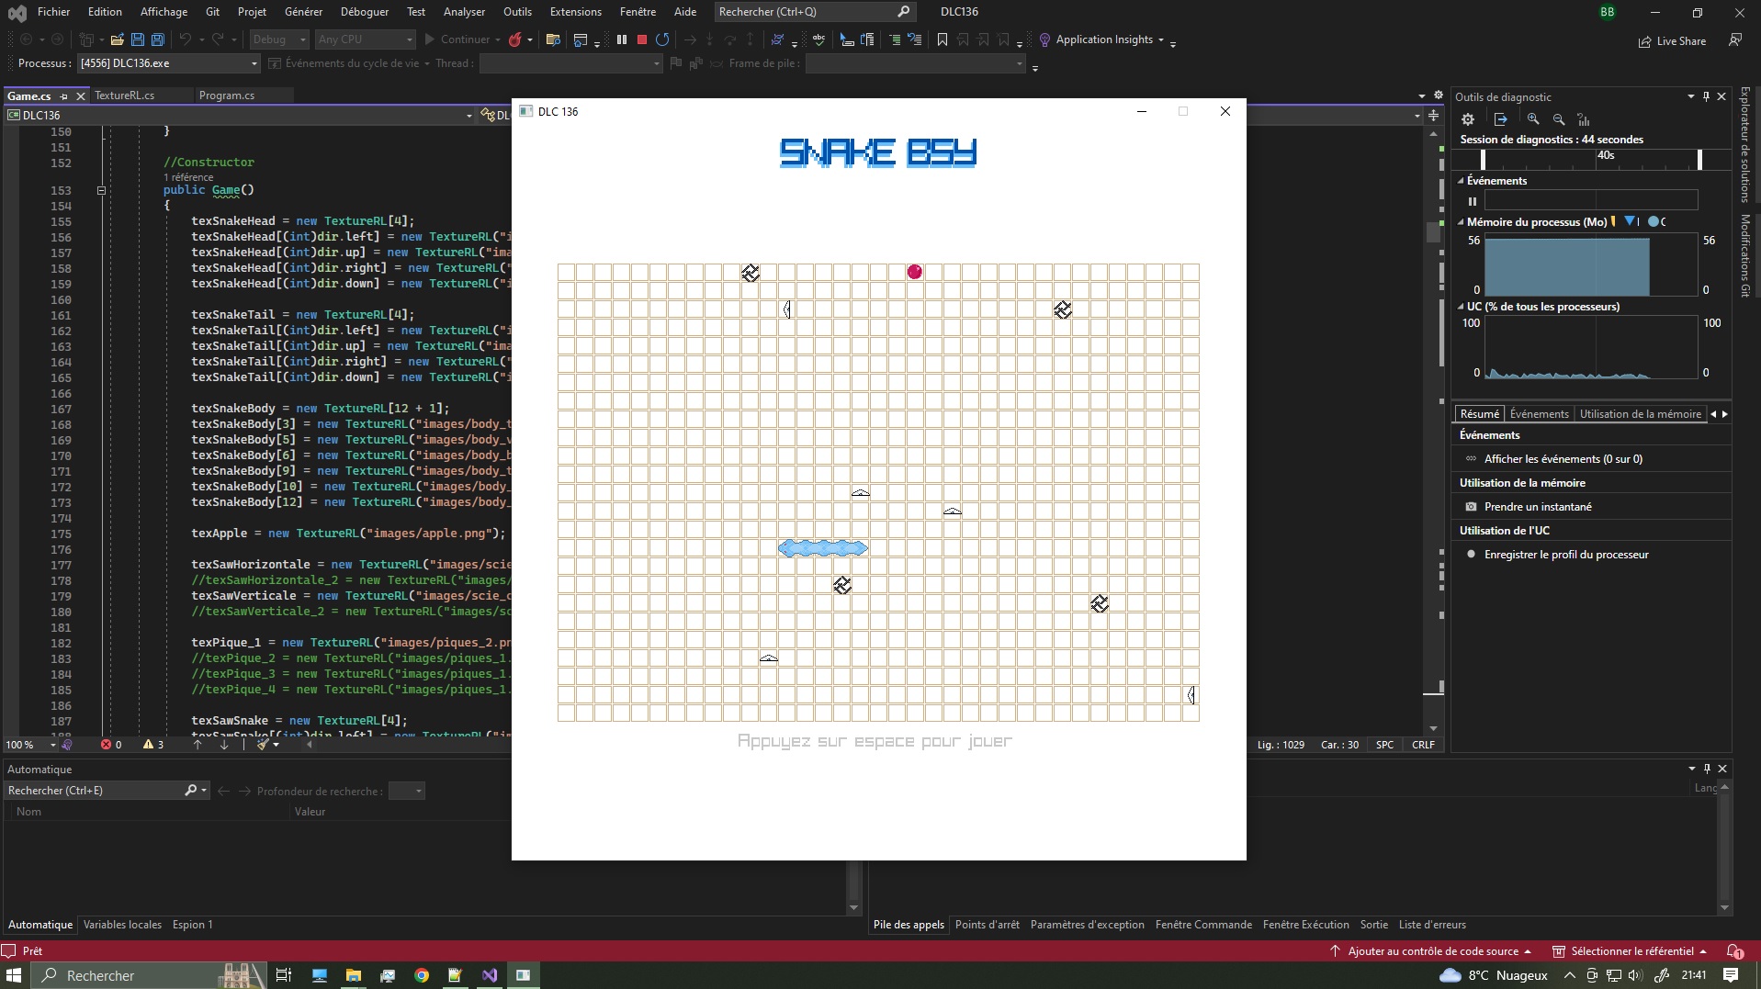
Task: Pause debugging with the pause-all button
Action: pyautogui.click(x=622, y=39)
